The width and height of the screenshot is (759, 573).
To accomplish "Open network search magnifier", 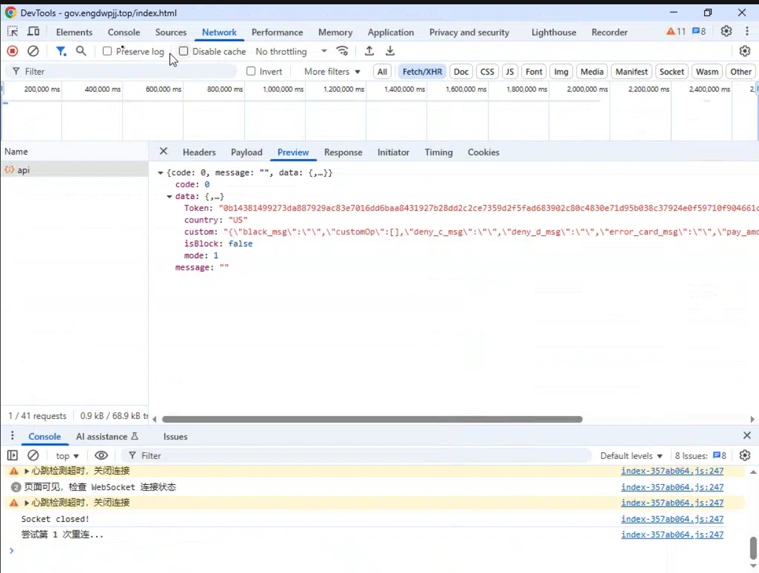I will 81,51.
